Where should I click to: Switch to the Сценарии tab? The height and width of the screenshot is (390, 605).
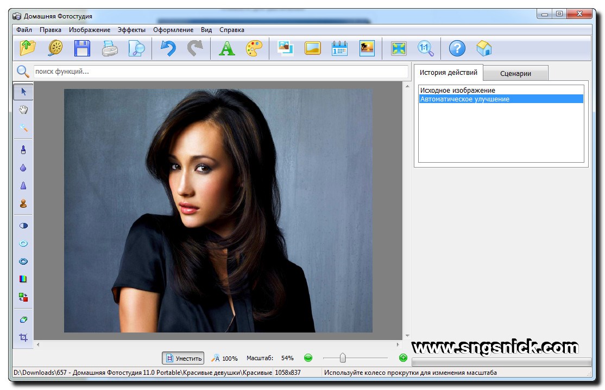coord(515,73)
